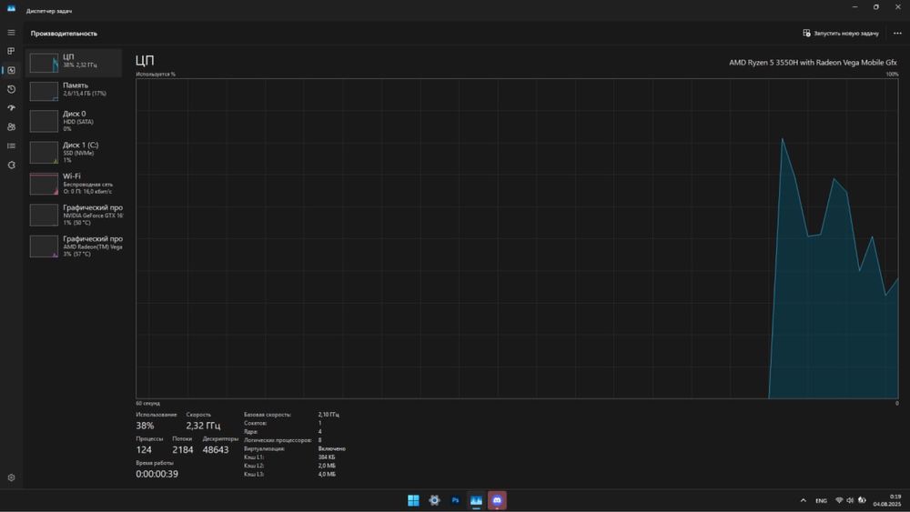Select the Wi-Fi performance item
910x512 pixels.
coord(74,184)
